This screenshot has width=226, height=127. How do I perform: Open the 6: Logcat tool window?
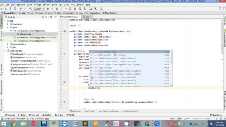point(34,115)
